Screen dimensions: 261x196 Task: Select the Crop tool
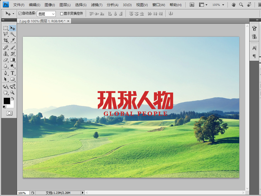[6, 40]
